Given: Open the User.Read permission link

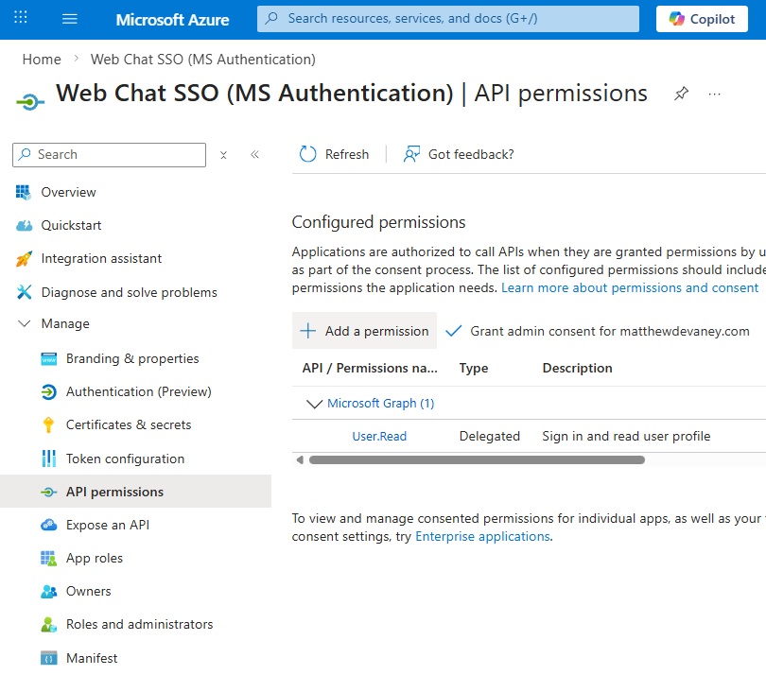Looking at the screenshot, I should pyautogui.click(x=379, y=436).
